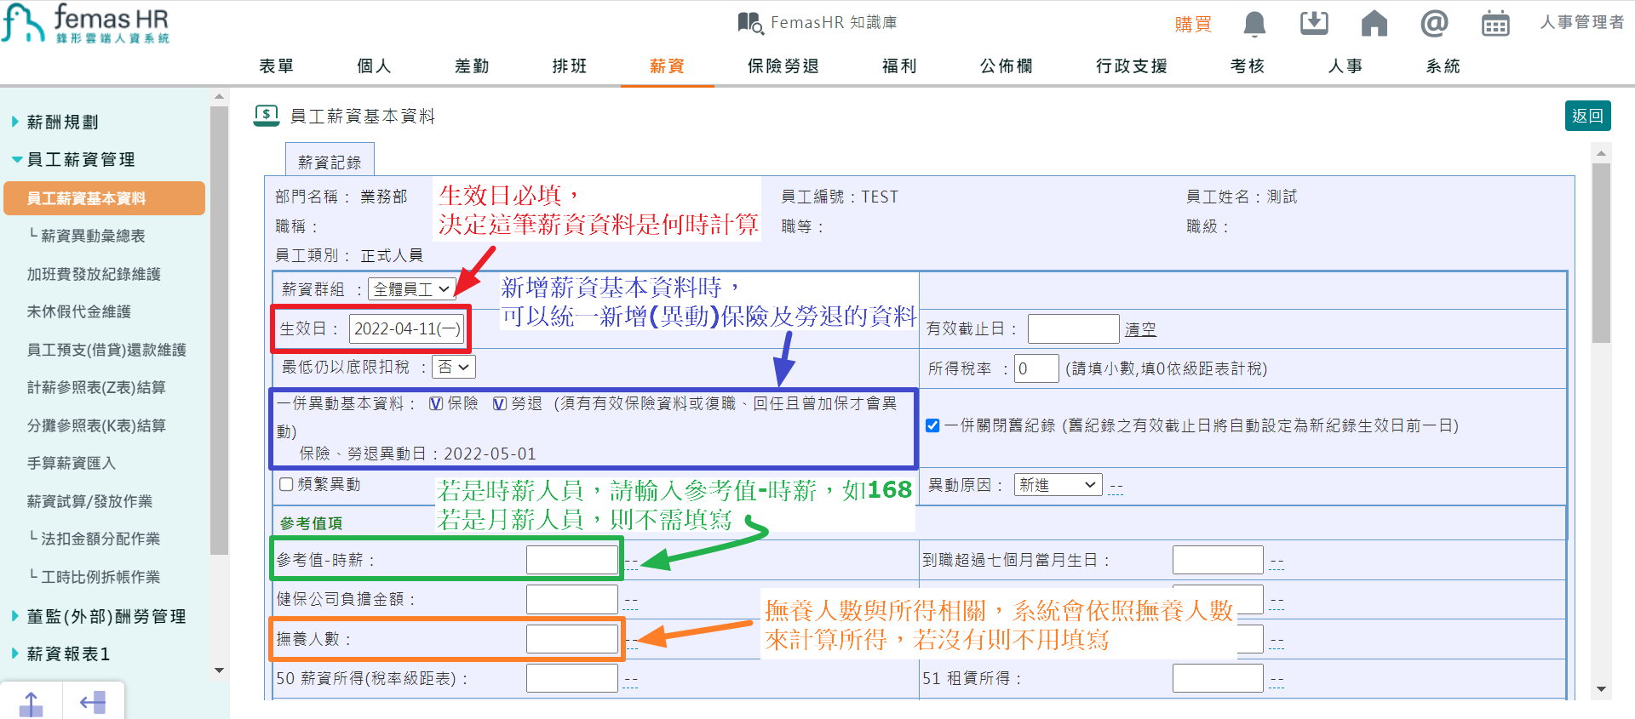
Task: Click the 撫養人數 input field
Action: [572, 639]
